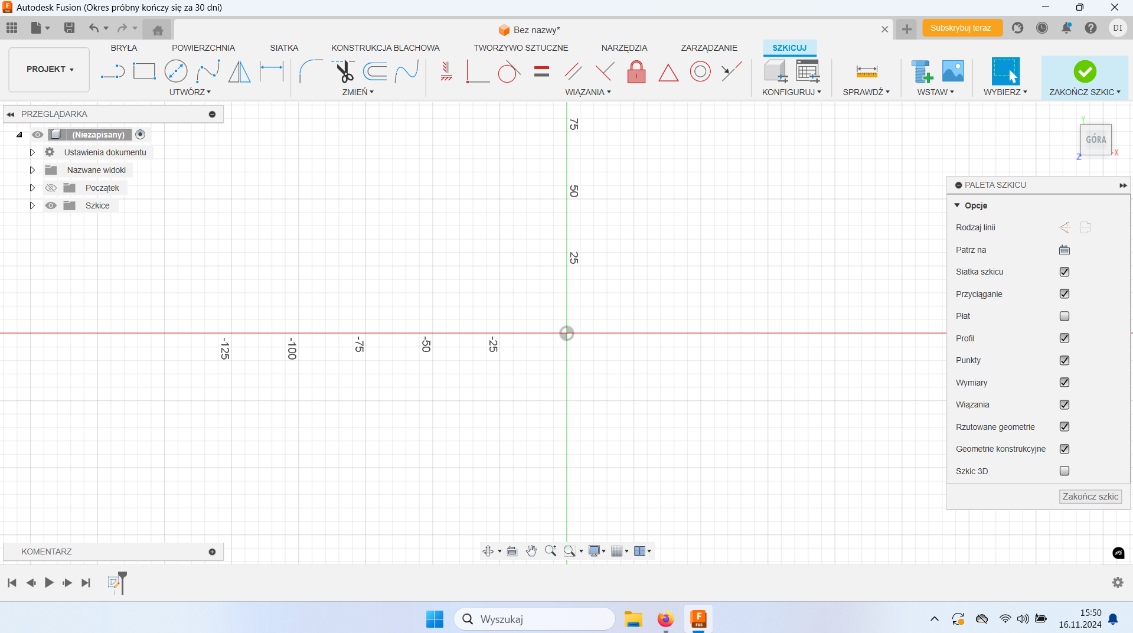Select the Rectangle sketch tool
The height and width of the screenshot is (633, 1133).
144,71
